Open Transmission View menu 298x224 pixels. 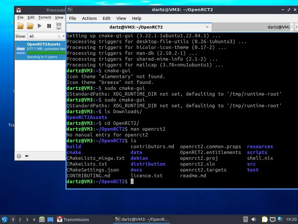(59, 17)
